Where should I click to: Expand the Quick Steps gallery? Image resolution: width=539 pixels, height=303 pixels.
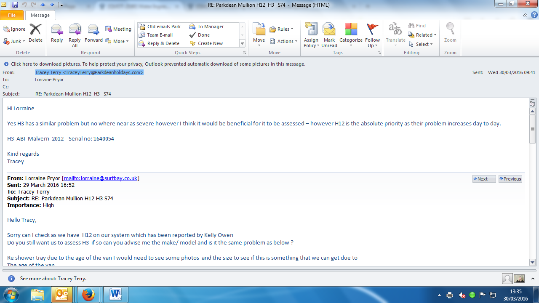(x=242, y=44)
